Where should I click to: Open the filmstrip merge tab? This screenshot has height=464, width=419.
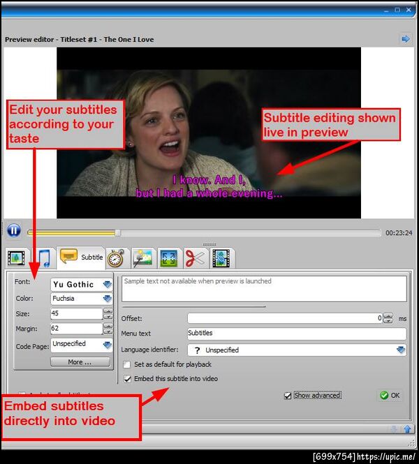(x=221, y=258)
